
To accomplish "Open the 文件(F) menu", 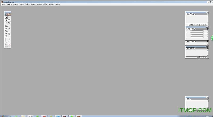I will click(4, 4).
